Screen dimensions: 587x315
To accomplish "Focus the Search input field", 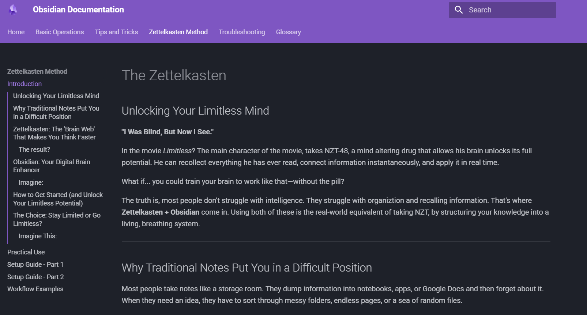I will point(502,10).
